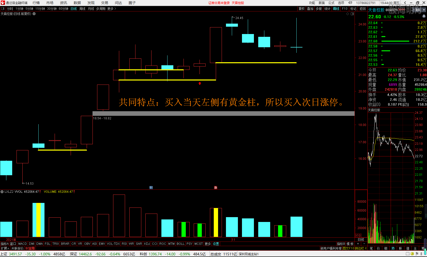The image size is (427, 257).
Task: Click the plus zoom button below the chart
Action: tap(358, 244)
